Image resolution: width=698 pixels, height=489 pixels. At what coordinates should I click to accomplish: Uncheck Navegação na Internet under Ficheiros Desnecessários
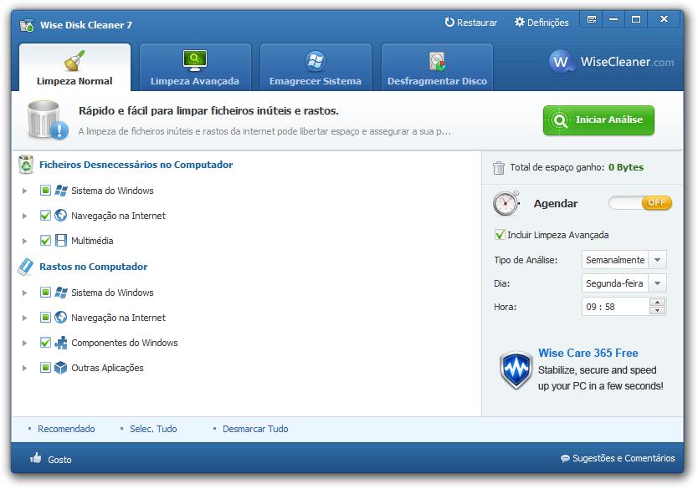click(x=45, y=216)
